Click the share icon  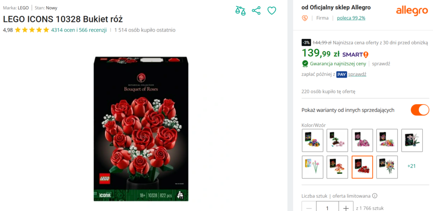pyautogui.click(x=256, y=11)
